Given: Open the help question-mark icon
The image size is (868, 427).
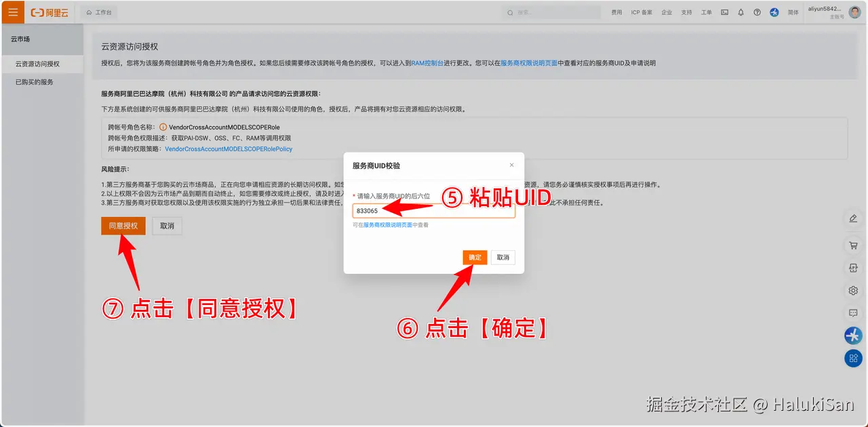Looking at the screenshot, I should click(757, 12).
